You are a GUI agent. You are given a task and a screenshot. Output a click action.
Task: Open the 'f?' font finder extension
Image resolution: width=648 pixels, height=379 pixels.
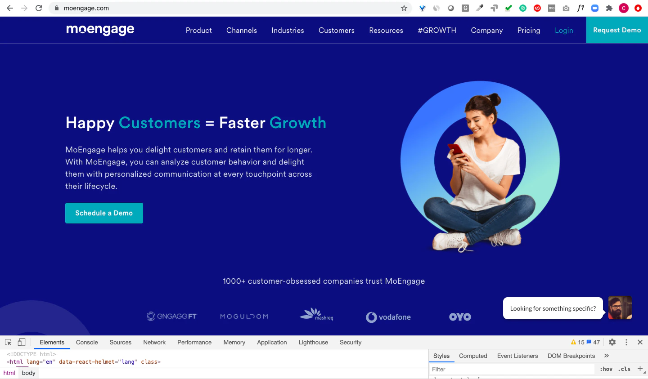coord(580,8)
